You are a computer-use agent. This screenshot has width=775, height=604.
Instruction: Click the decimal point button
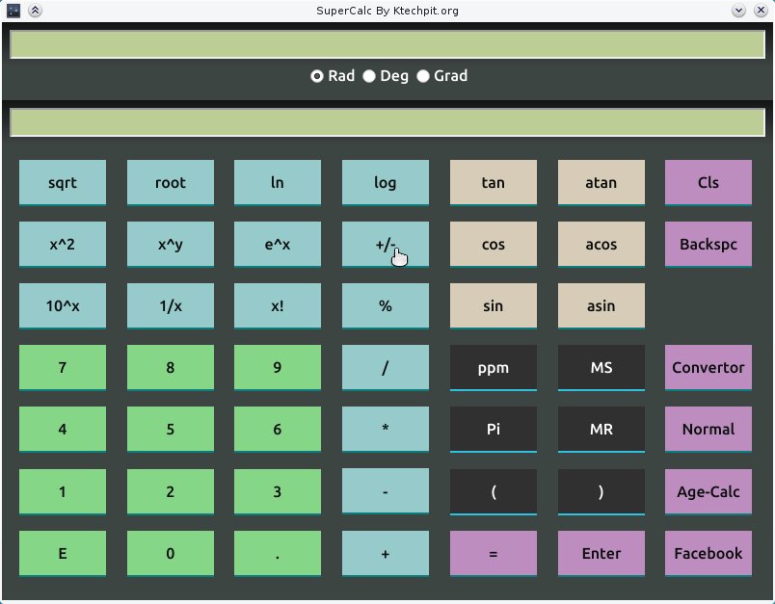[278, 554]
